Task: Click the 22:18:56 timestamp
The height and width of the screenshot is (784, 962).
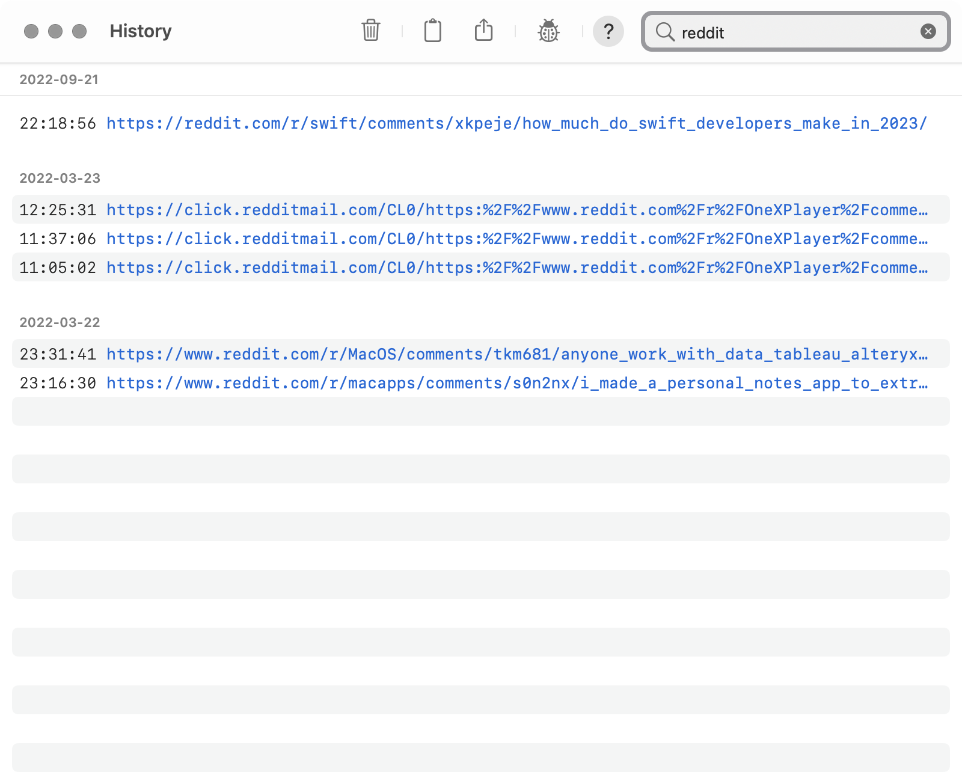Action: pyautogui.click(x=58, y=123)
